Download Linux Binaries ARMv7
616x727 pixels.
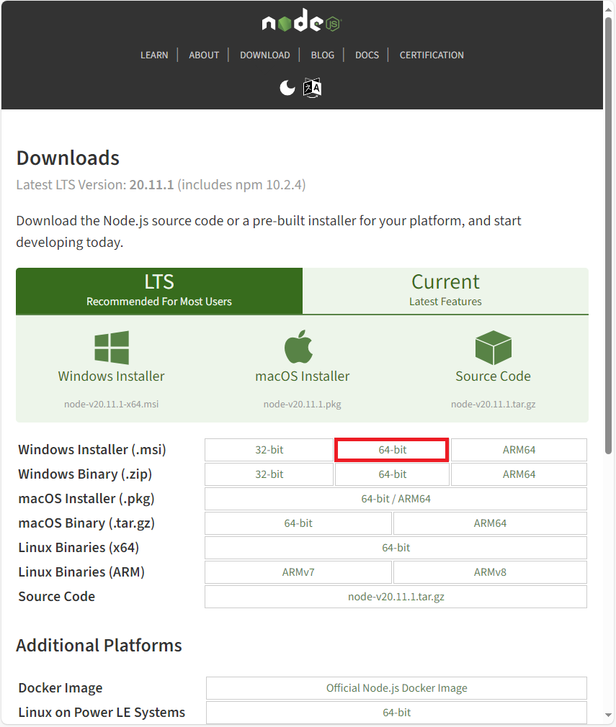[298, 572]
